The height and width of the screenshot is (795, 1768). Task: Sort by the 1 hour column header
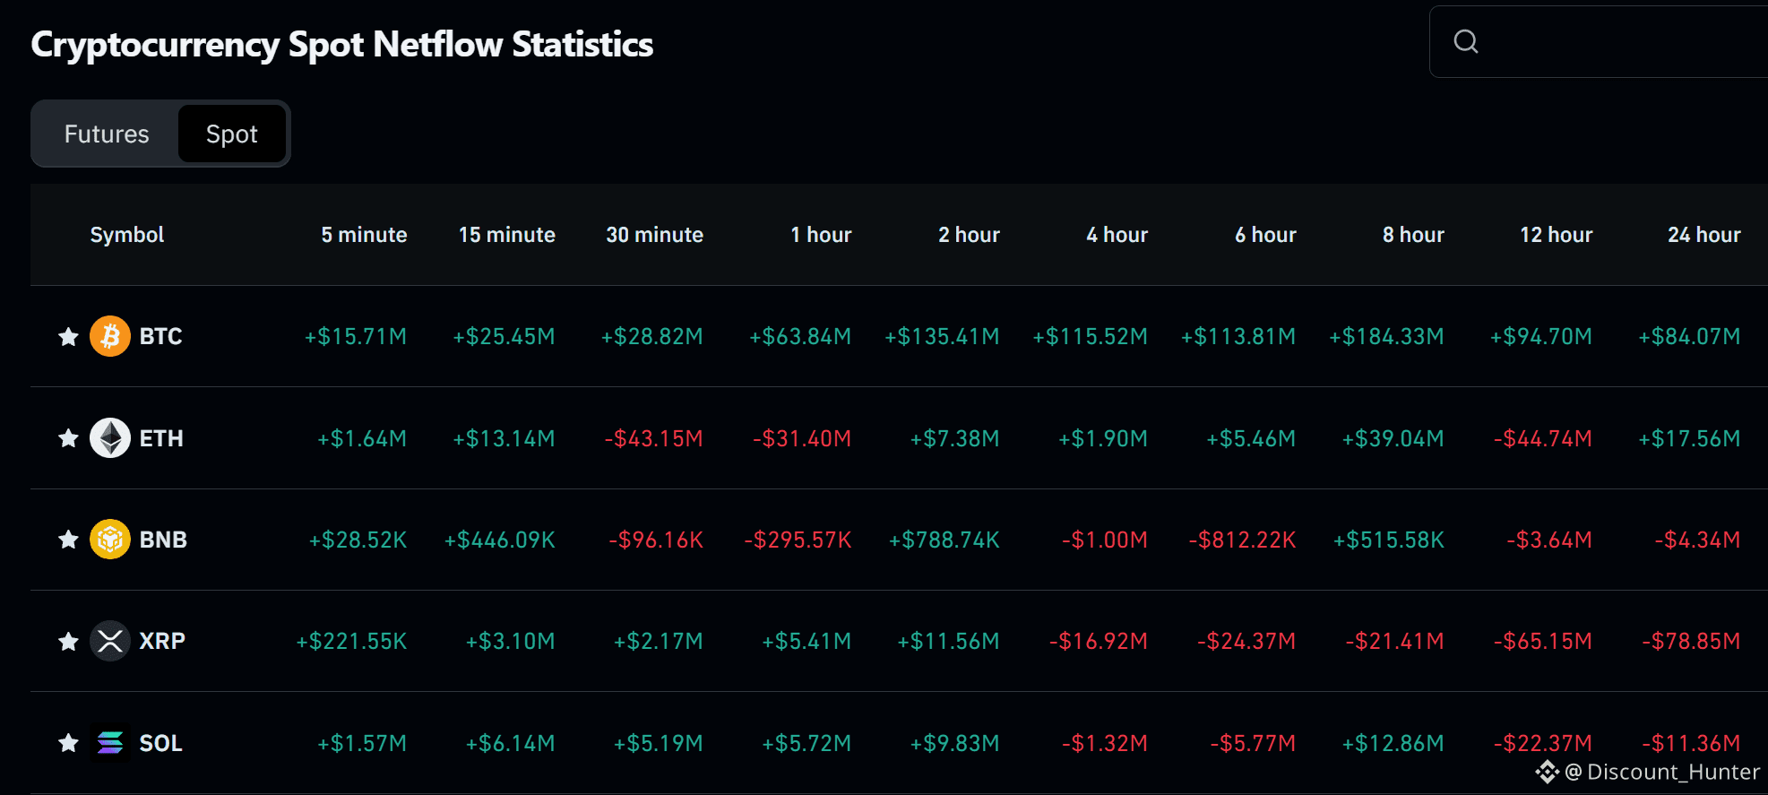[x=821, y=235]
